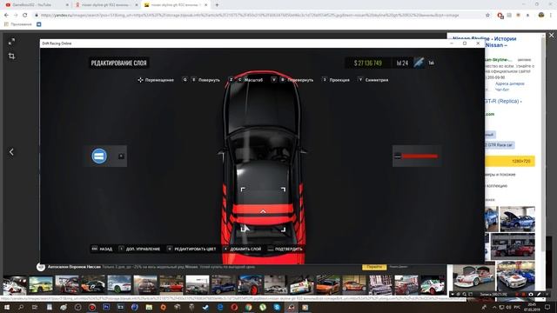
Task: Click the player avatar icon near Tab
Action: coord(419,63)
